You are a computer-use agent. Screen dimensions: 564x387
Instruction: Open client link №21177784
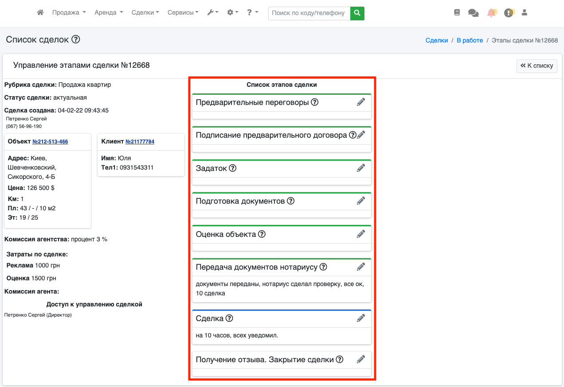point(140,142)
